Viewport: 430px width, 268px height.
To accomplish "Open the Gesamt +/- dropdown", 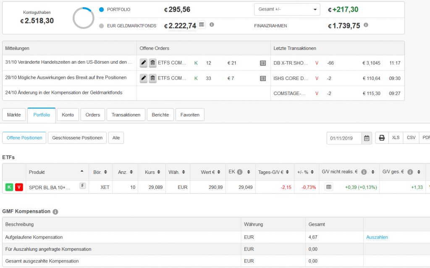I will point(287,10).
